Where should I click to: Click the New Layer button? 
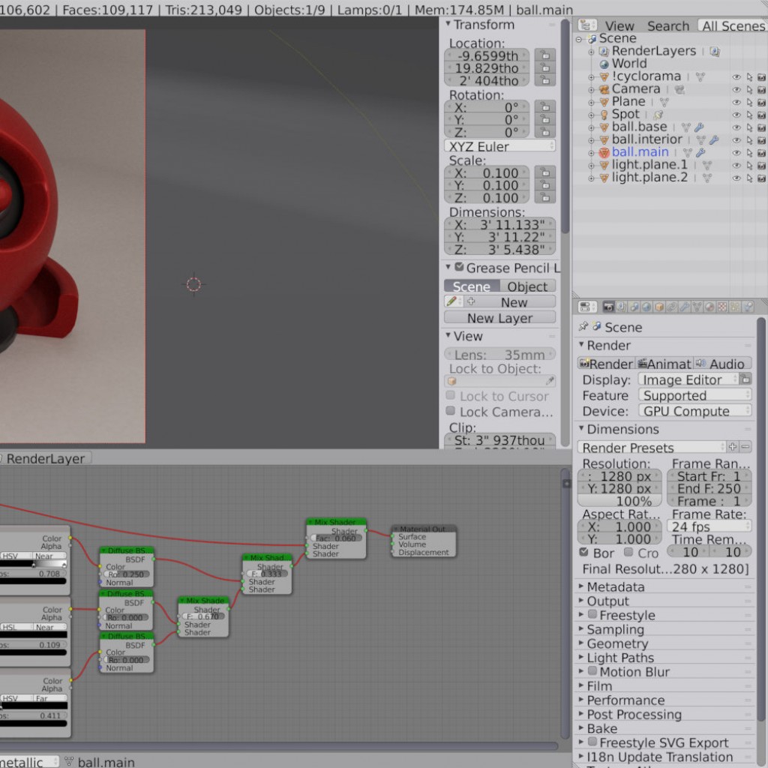pyautogui.click(x=499, y=318)
